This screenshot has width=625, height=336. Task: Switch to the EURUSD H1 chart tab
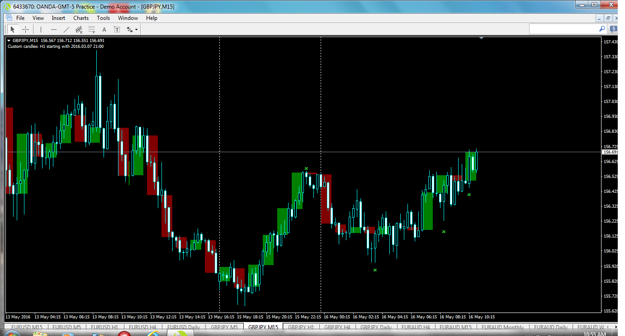coord(104,327)
